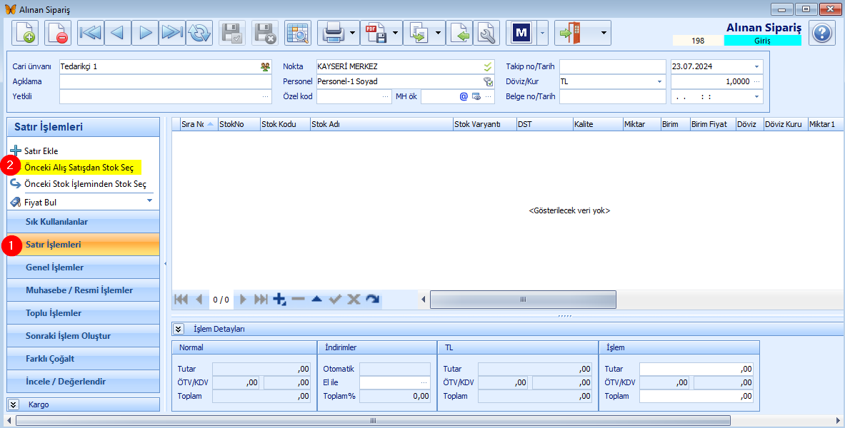
Task: Open the Genel İşlemler section
Action: tap(83, 267)
